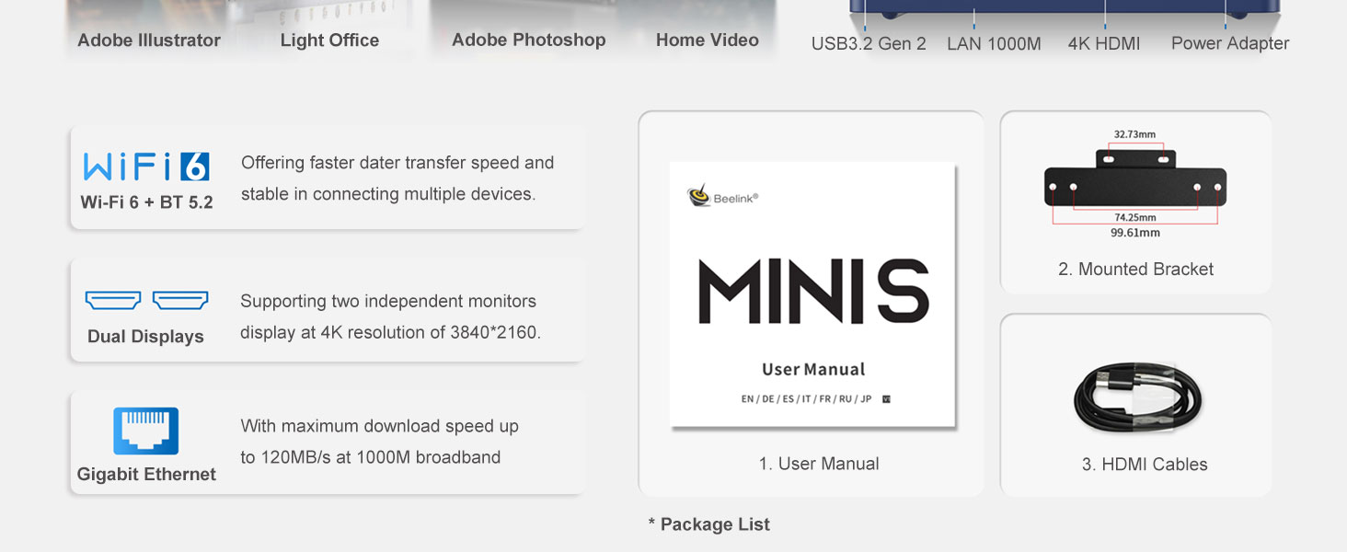
Task: Click the "Gigabit Ethernet" caption
Action: pyautogui.click(x=146, y=475)
